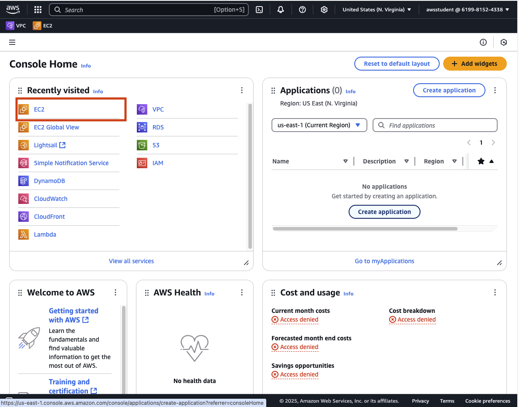Expand the hamburger navigation menu
This screenshot has height=407, width=519.
pos(12,42)
